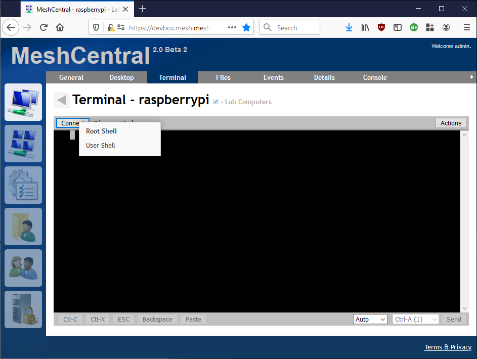Open the browser home page
Screen dimensions: 477x359
pos(60,27)
